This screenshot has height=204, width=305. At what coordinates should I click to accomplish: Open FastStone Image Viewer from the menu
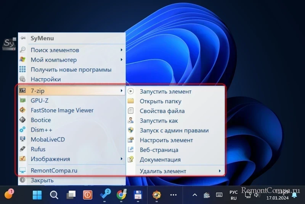tap(62, 110)
